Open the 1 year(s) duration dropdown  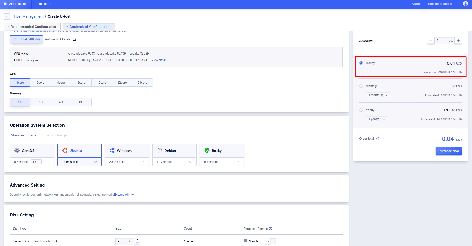(377, 119)
